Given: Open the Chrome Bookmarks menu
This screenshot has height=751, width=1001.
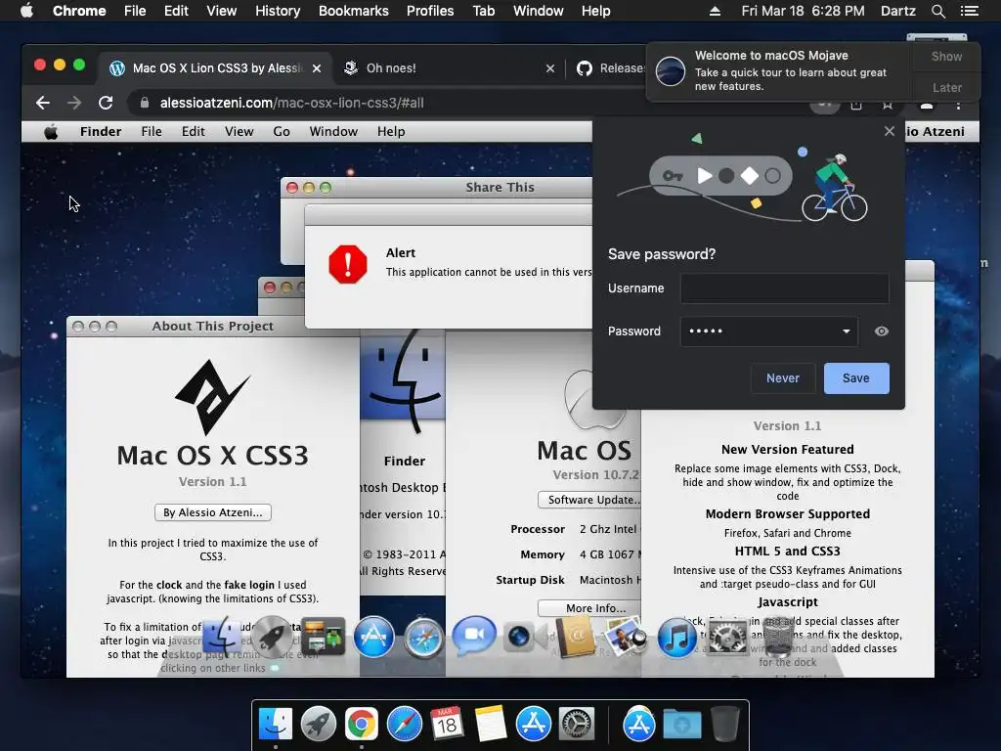Looking at the screenshot, I should (x=354, y=11).
